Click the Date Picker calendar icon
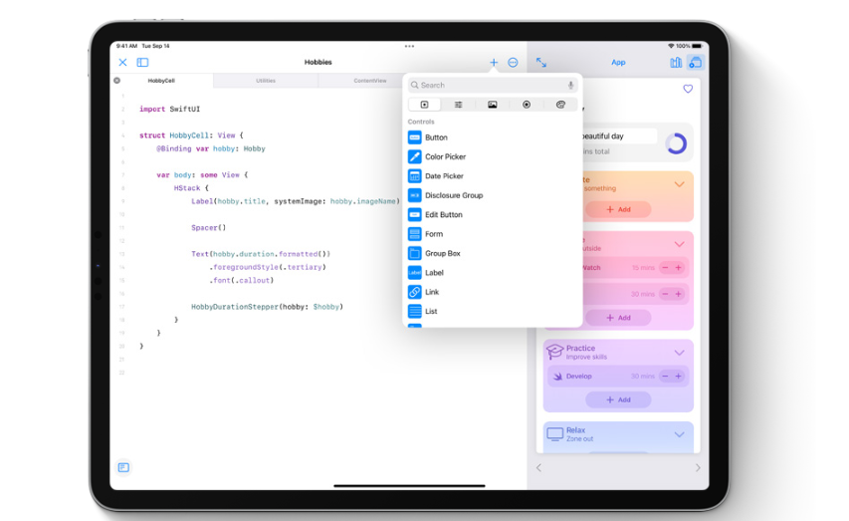Image resolution: width=849 pixels, height=521 pixels. point(415,176)
